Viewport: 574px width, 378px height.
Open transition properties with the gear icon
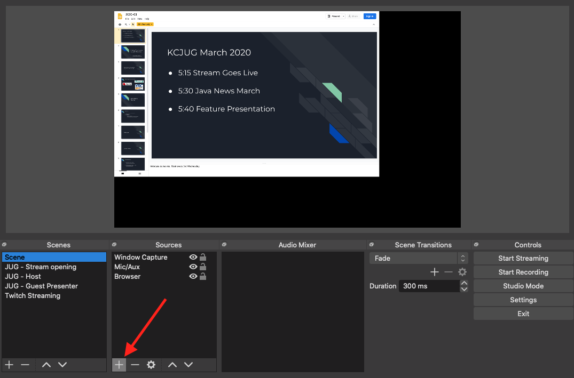point(462,272)
